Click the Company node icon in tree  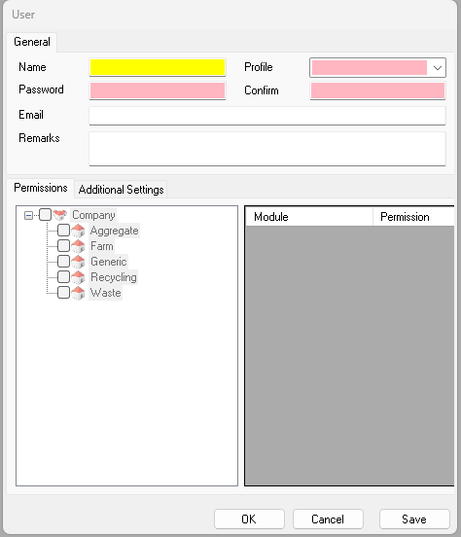pyautogui.click(x=60, y=215)
